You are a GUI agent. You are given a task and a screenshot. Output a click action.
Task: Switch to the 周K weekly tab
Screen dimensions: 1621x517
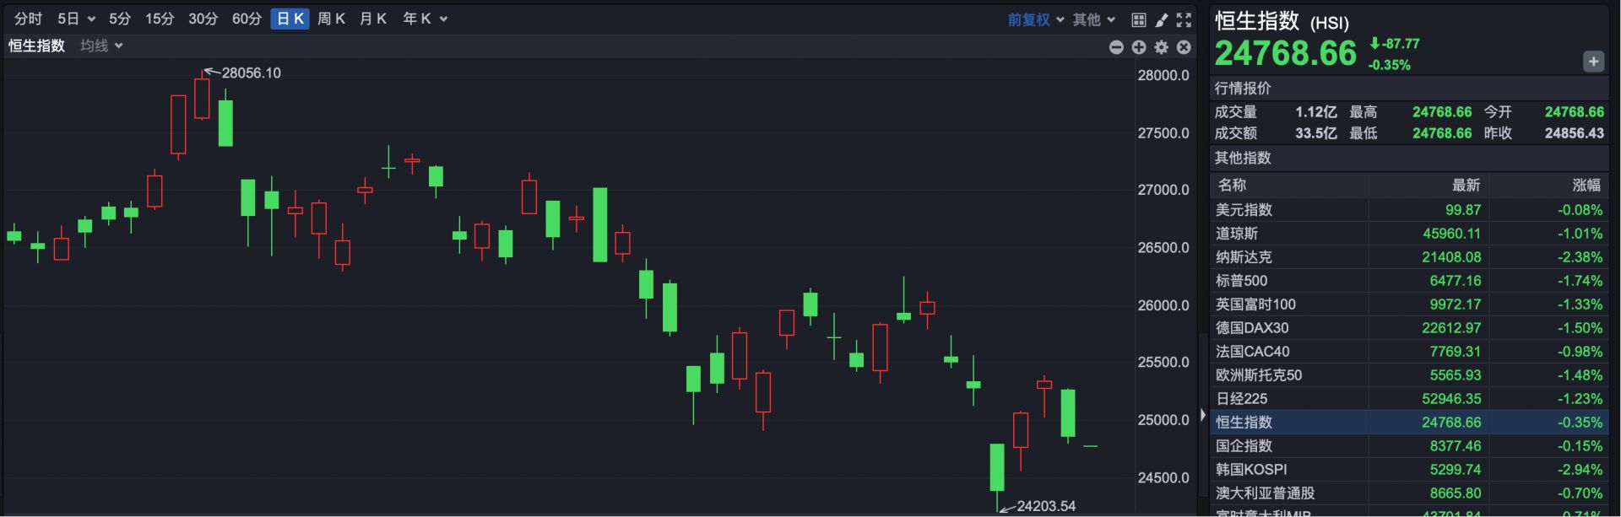tap(331, 19)
